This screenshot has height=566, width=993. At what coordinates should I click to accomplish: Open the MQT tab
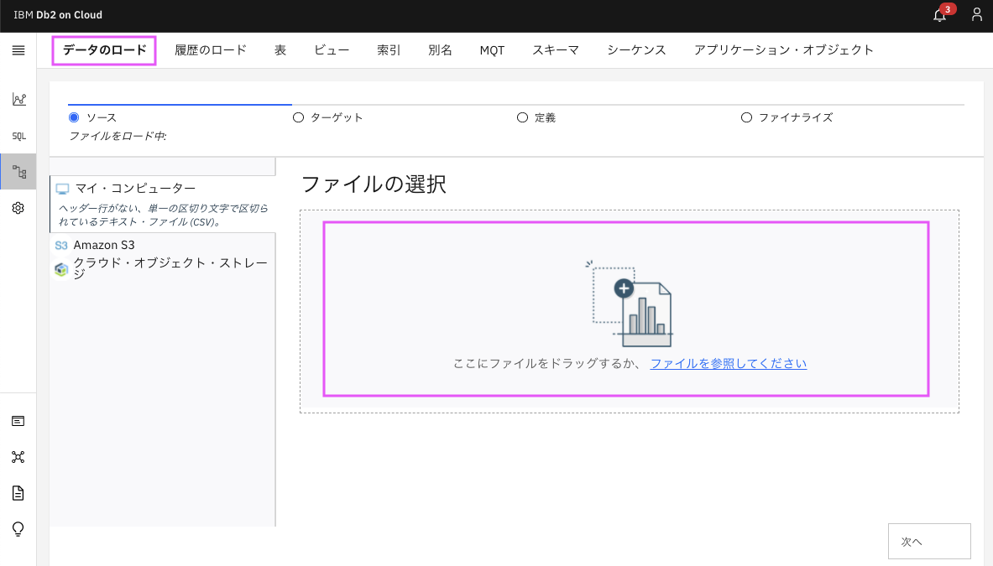point(492,50)
